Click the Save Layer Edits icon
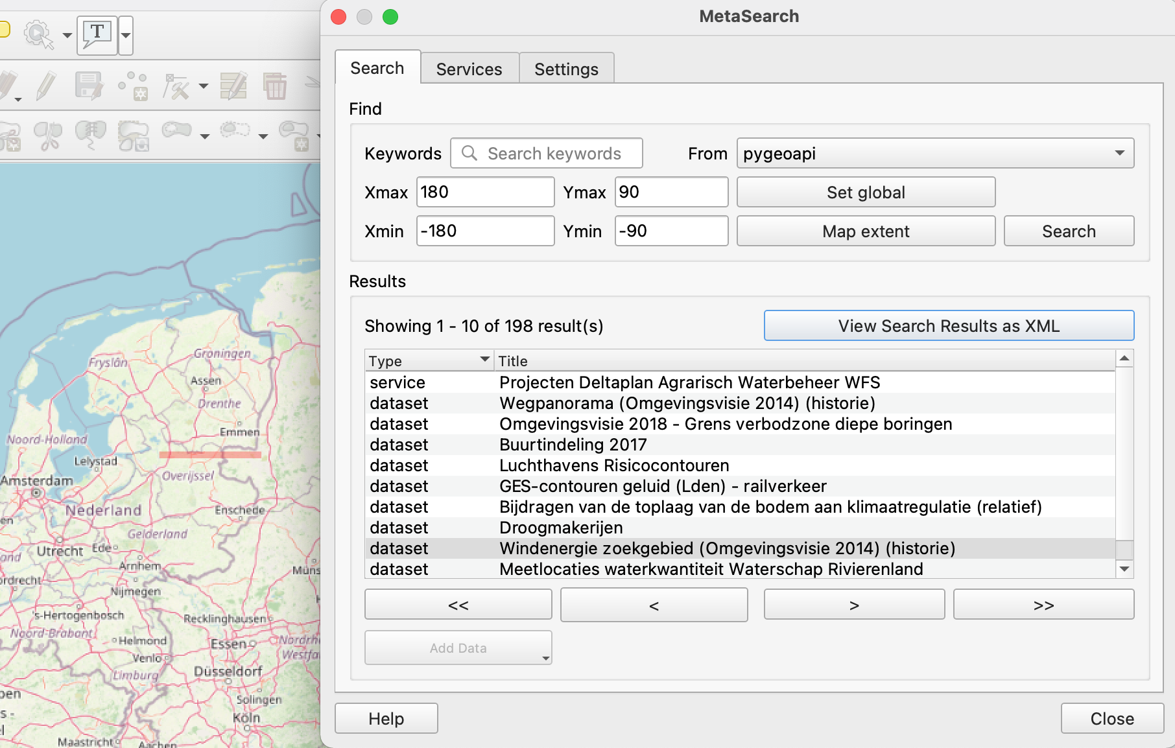Screen dimensions: 1175x748 coord(89,86)
